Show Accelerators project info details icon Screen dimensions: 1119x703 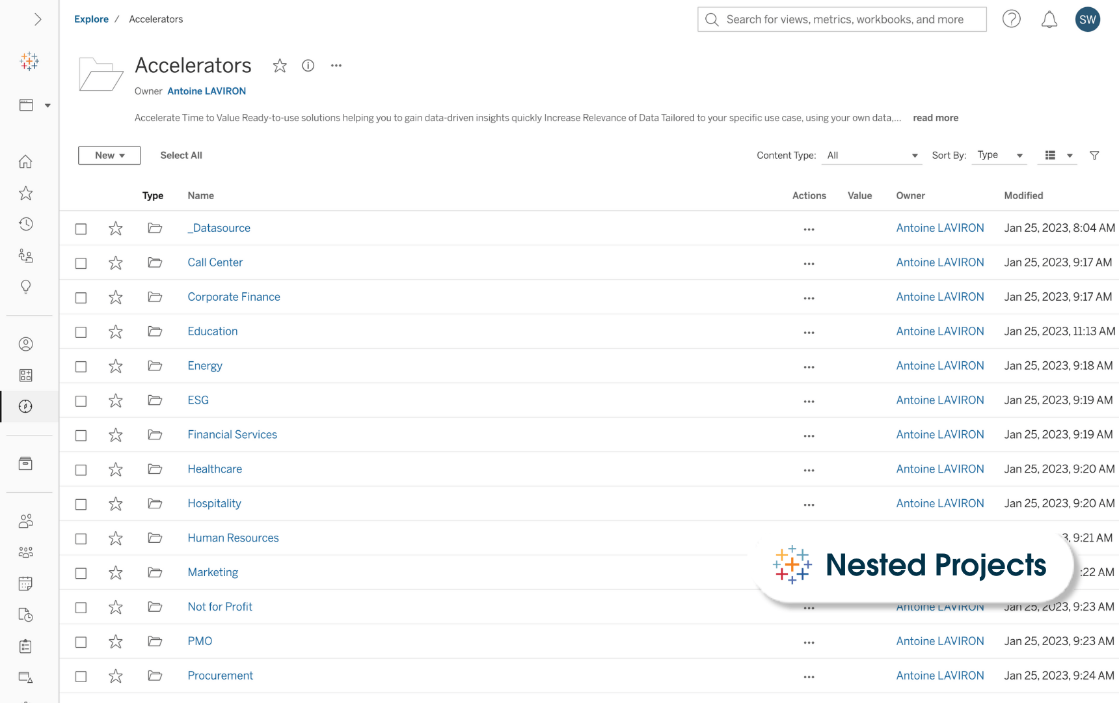tap(308, 66)
